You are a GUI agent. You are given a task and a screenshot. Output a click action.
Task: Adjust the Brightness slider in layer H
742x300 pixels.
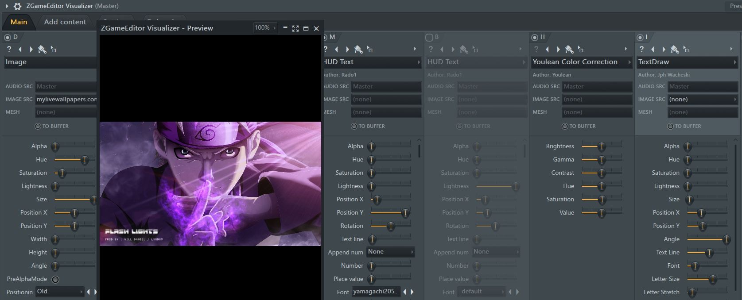pos(602,146)
